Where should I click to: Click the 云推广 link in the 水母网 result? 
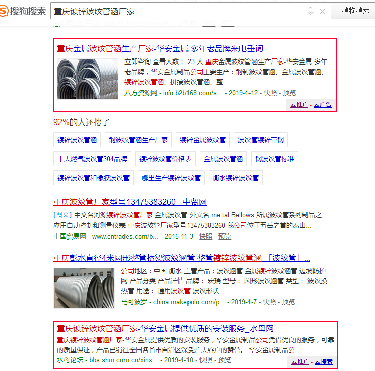[x=300, y=362]
